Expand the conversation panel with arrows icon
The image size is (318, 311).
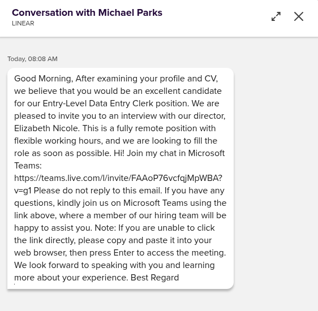coord(276,16)
